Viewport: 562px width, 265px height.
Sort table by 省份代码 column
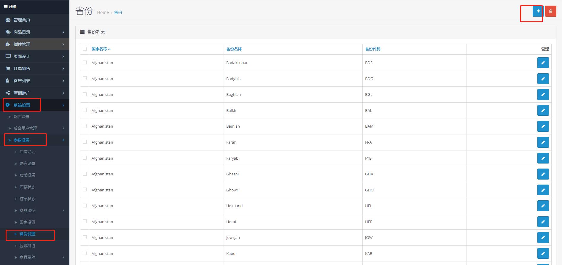(372, 49)
